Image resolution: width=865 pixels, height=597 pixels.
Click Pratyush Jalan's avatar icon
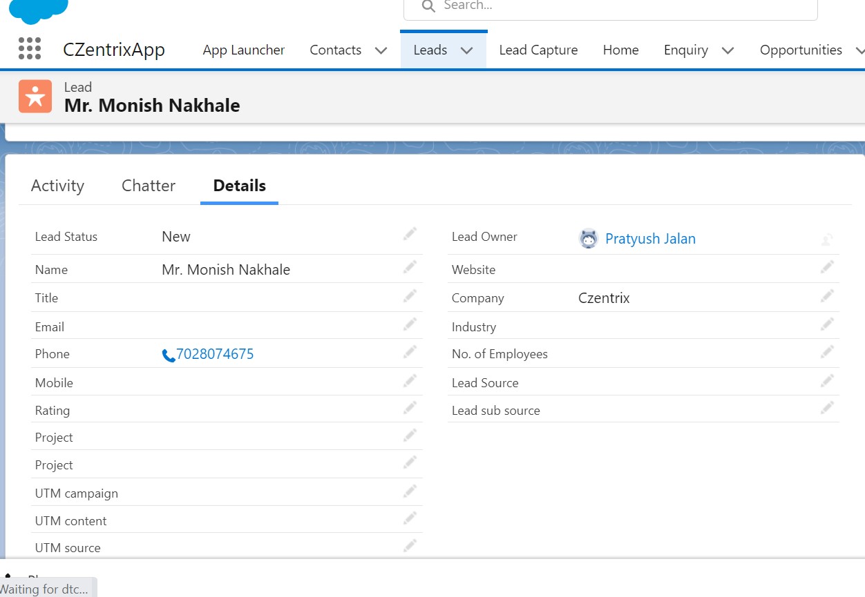588,238
